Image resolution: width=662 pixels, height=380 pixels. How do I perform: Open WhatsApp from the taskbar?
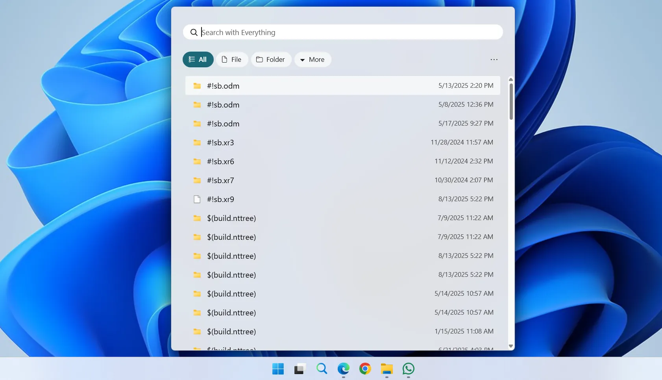click(408, 369)
